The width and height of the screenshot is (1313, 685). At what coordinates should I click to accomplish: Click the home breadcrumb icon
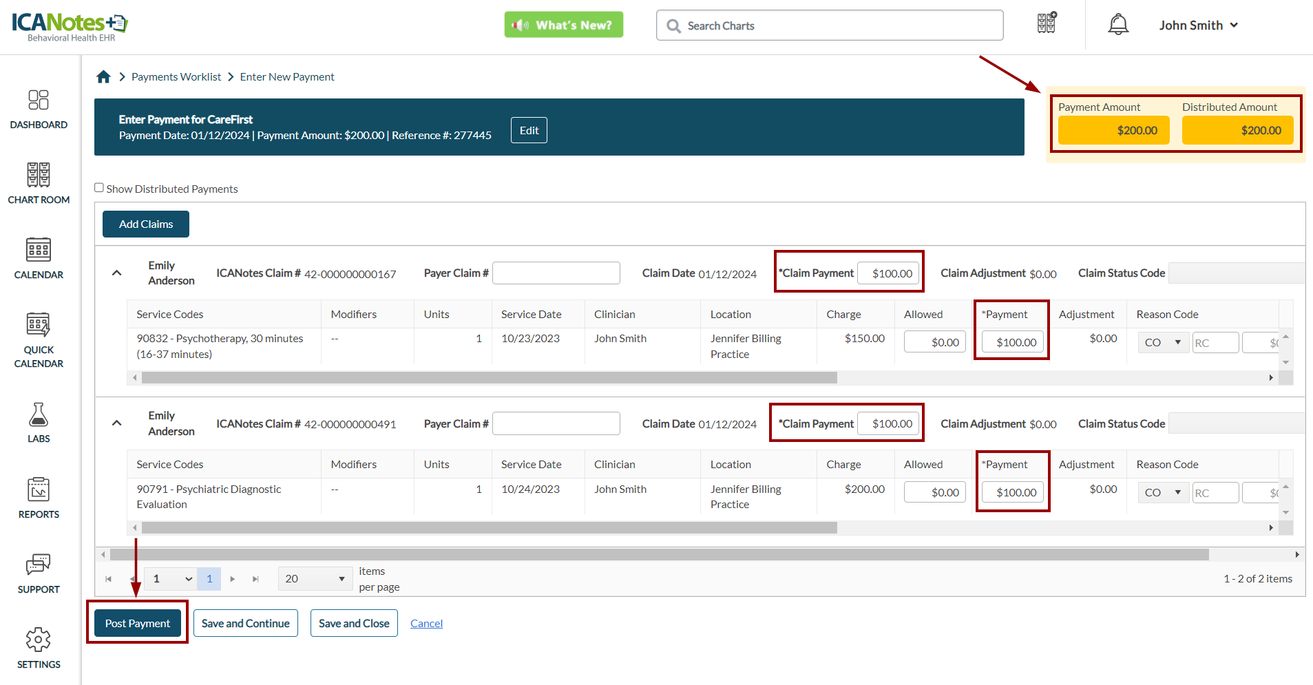pyautogui.click(x=103, y=77)
